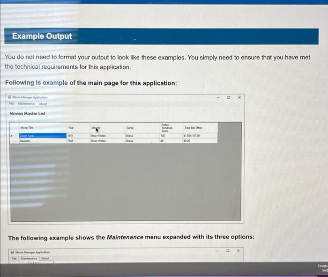This screenshot has height=277, width=328.
Task: Click the Orson Welles cell in the Citizen Kane row
Action: click(x=107, y=136)
